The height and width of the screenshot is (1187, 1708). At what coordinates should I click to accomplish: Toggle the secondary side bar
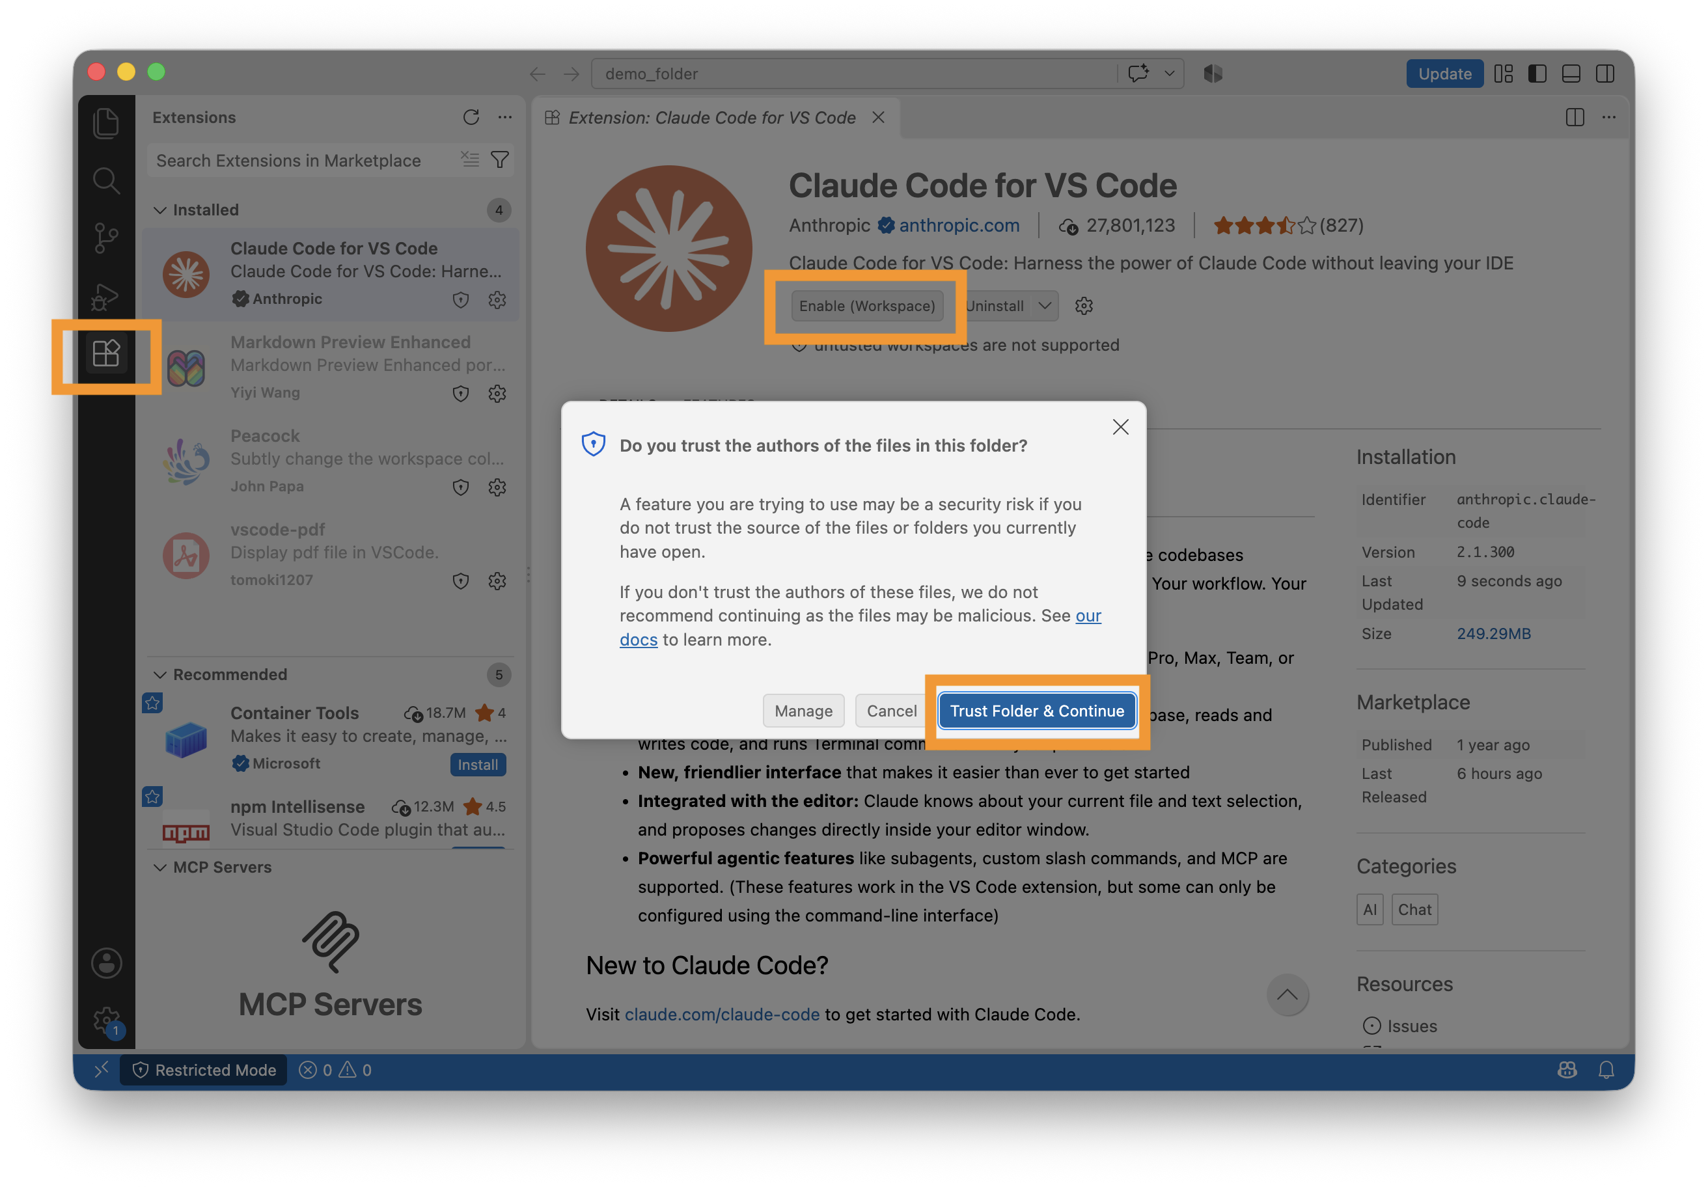(1605, 74)
